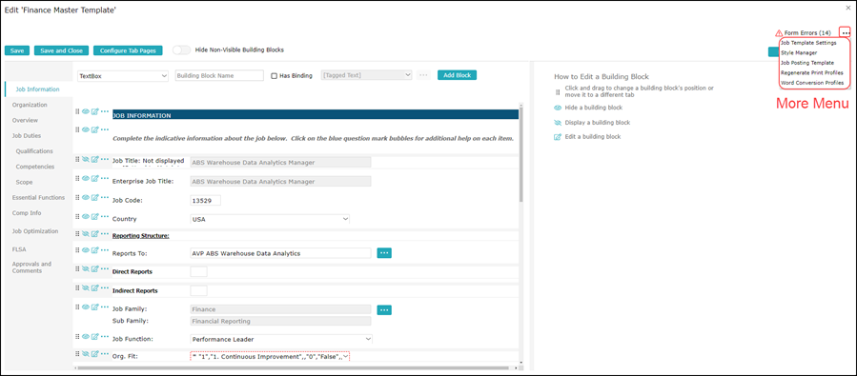
Task: Edit the Org. Fit building block
Action: pyautogui.click(x=94, y=354)
